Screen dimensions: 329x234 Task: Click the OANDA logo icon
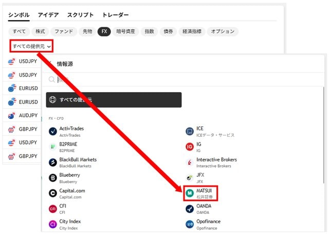(x=190, y=209)
